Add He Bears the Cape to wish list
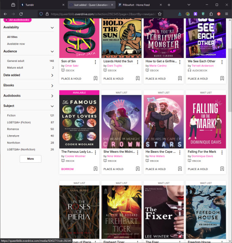Screen dimensions: 232x243 [x=180, y=169]
